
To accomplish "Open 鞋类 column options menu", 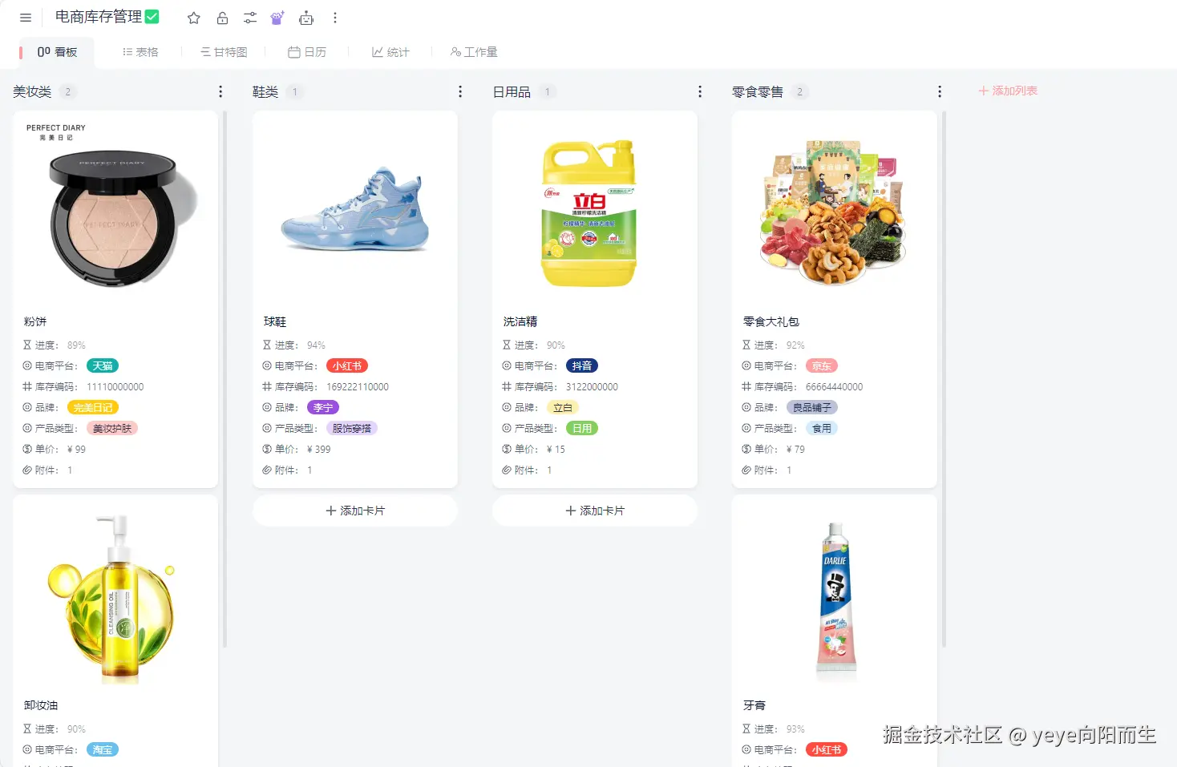I will (x=460, y=92).
